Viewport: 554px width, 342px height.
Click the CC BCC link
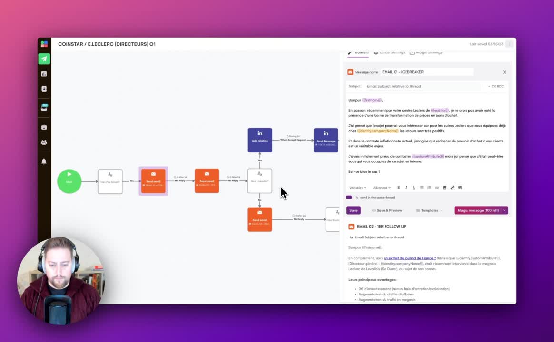tap(496, 86)
